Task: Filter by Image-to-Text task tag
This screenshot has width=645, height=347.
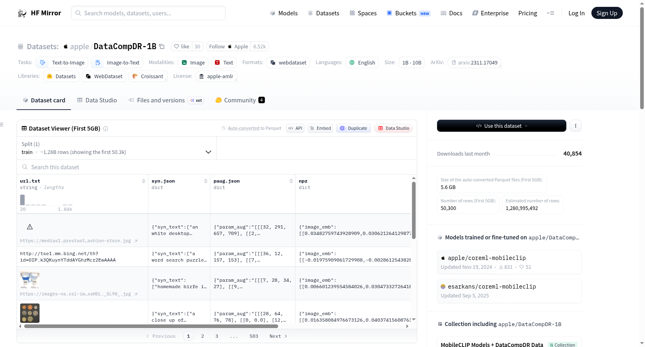Action: click(x=117, y=63)
